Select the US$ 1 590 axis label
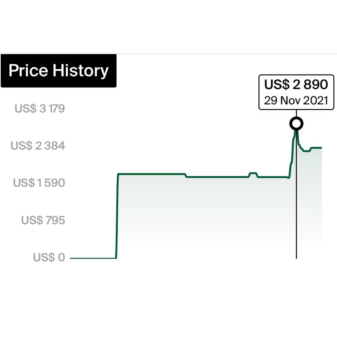Viewport: 337px width, 337px height. (x=39, y=183)
